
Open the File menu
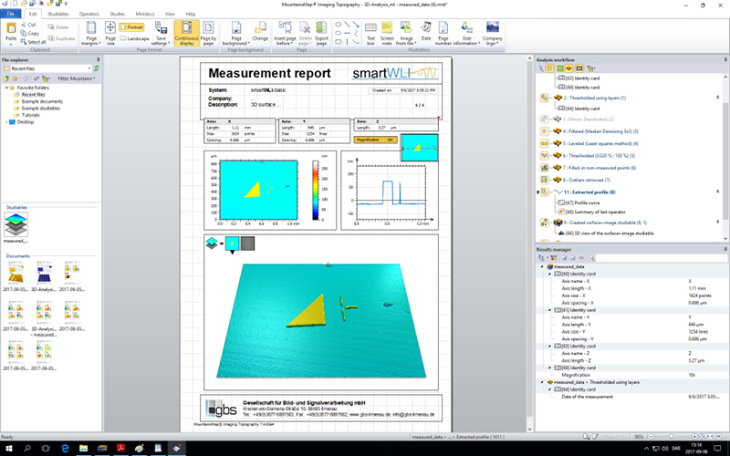tap(11, 15)
